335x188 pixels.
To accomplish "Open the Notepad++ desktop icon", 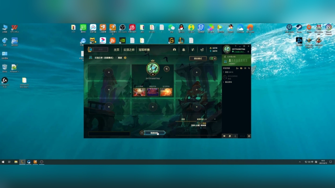I will click(x=14, y=67).
